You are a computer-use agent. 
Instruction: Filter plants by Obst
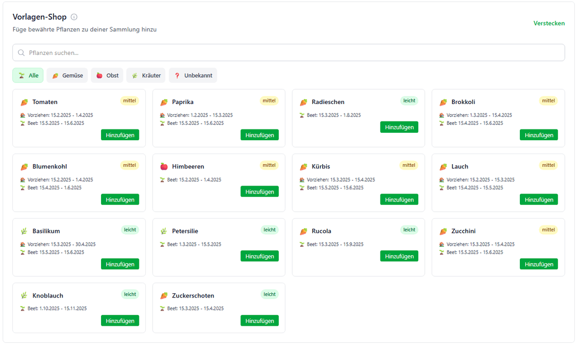point(107,76)
